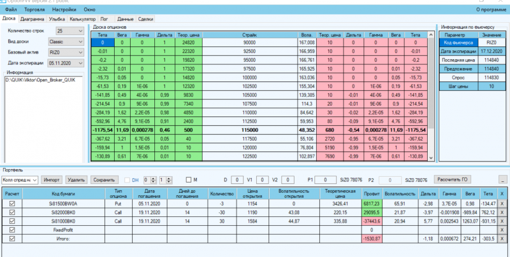Click the collapse underscore button near Рассчитать ГО
Image resolution: width=510 pixels, height=257 pixels.
[502, 180]
